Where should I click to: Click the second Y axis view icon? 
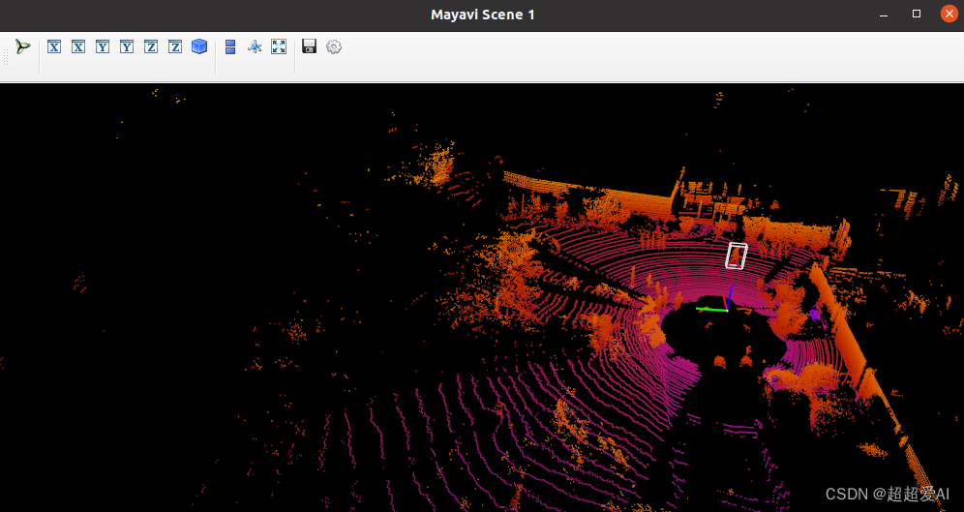point(127,46)
